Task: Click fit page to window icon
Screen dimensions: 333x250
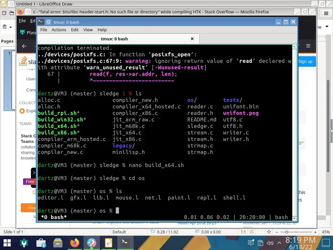Action: 269,232
